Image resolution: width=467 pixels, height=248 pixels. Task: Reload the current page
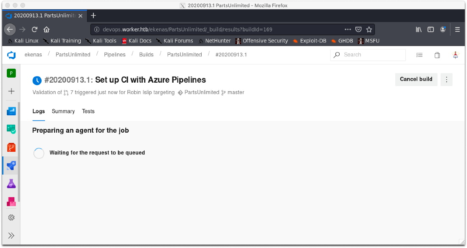point(34,29)
